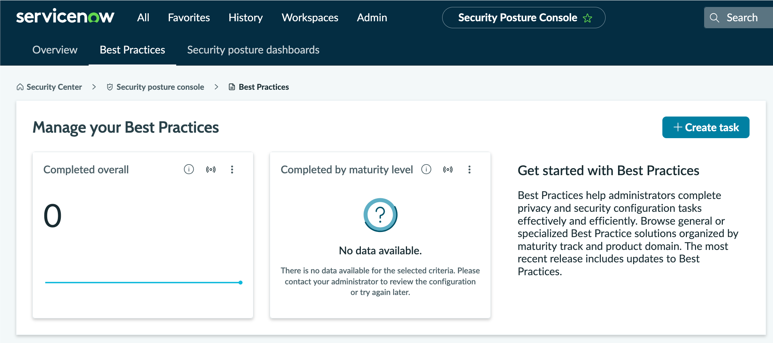
Task: Favorite Security Posture Console with star icon
Action: pos(587,18)
